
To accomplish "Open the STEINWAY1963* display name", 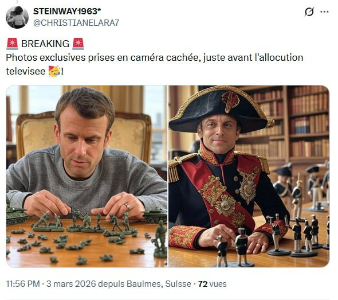I will pyautogui.click(x=67, y=11).
